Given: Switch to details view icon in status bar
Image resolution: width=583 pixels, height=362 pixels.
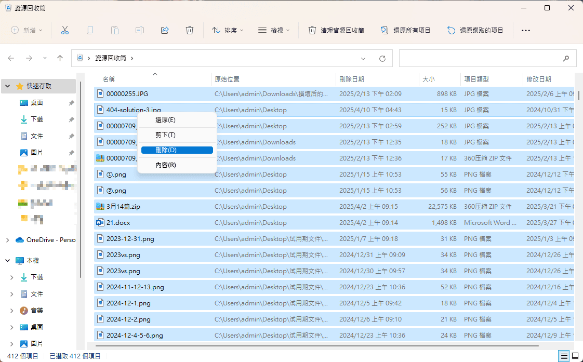Looking at the screenshot, I should [x=564, y=356].
